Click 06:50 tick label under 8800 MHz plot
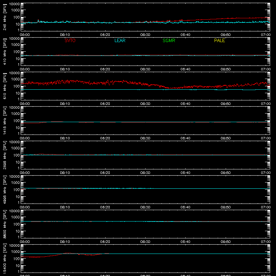Screen dimensions: 276x276 click(x=226, y=242)
